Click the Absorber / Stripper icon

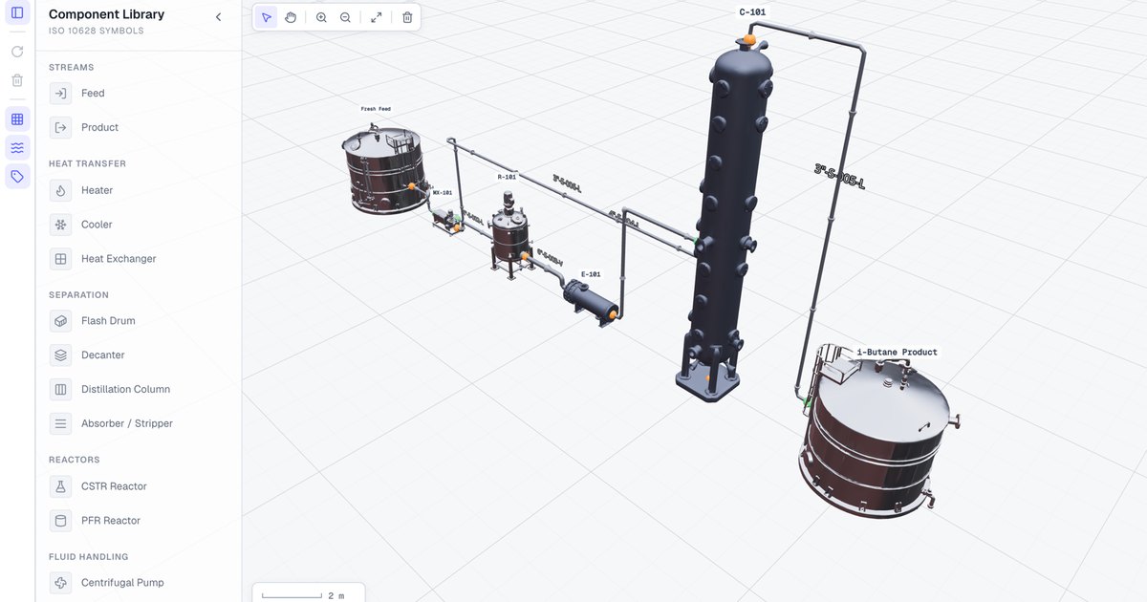60,423
